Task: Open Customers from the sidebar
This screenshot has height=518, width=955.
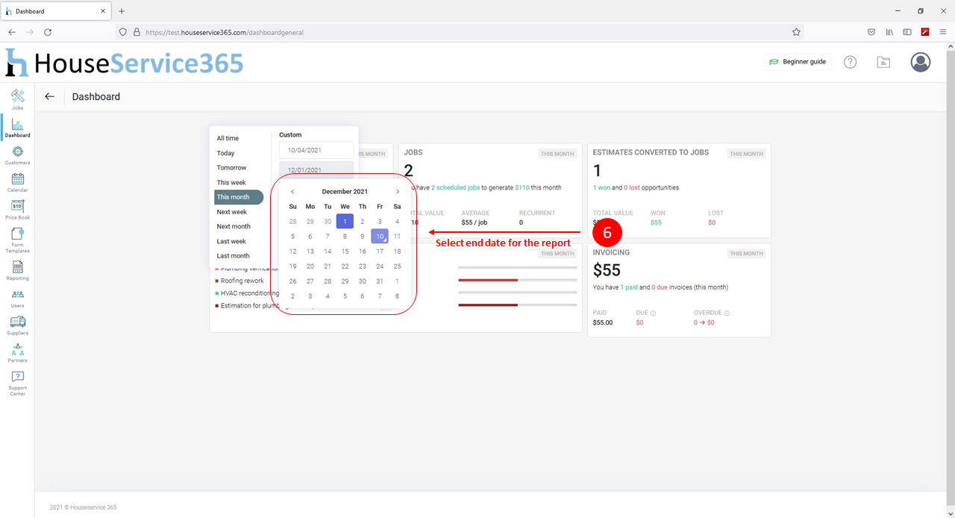Action: click(x=17, y=155)
